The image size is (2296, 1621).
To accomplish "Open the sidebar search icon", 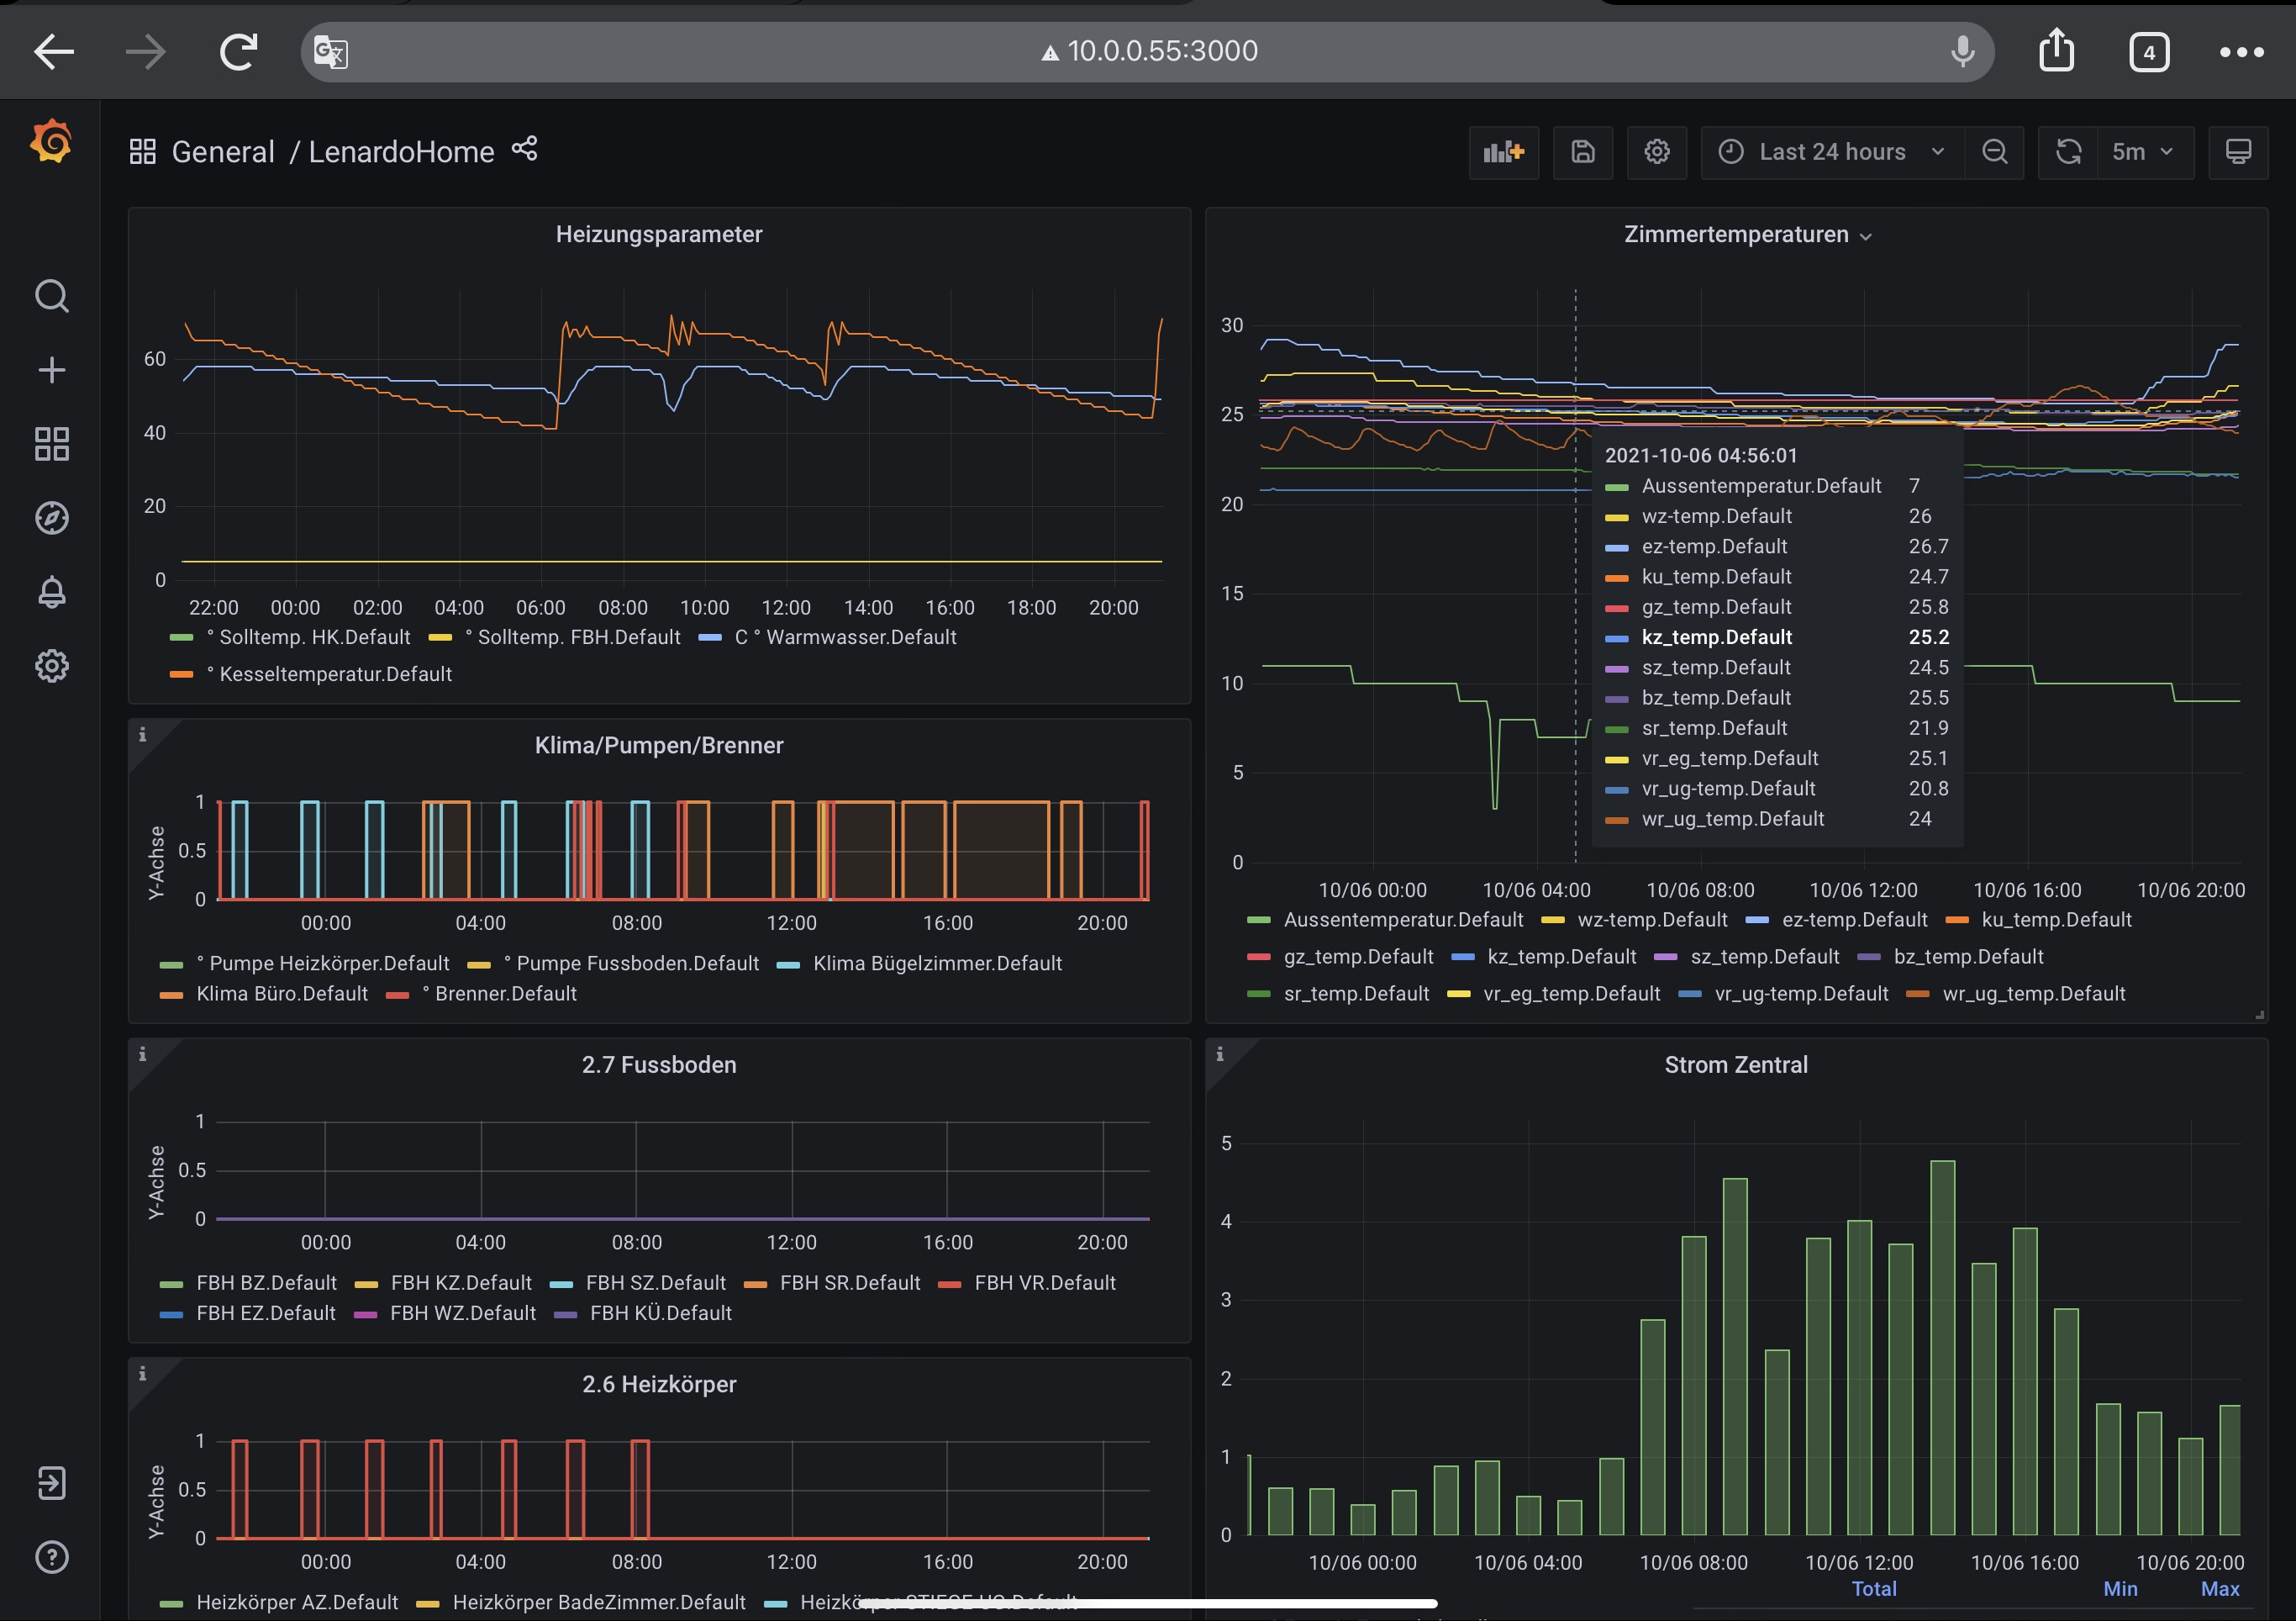I will [51, 296].
